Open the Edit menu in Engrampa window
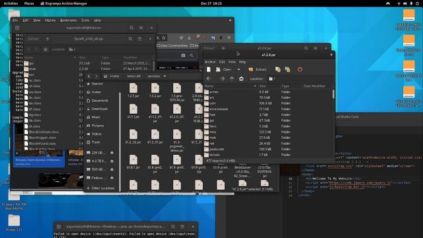423x238 pixels. click(222, 61)
